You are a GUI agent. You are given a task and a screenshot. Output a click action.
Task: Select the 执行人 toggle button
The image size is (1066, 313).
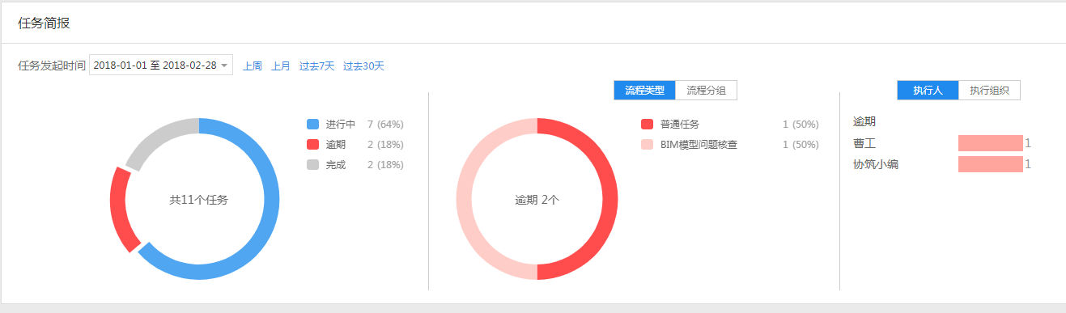928,90
